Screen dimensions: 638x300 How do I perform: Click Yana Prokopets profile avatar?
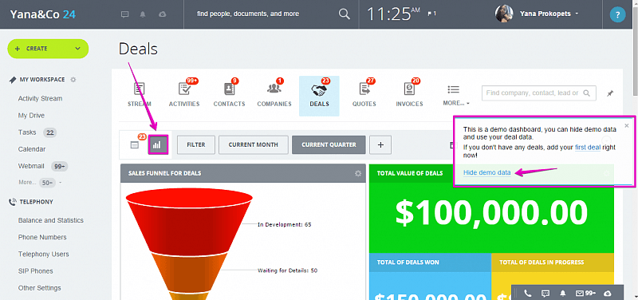tap(504, 14)
